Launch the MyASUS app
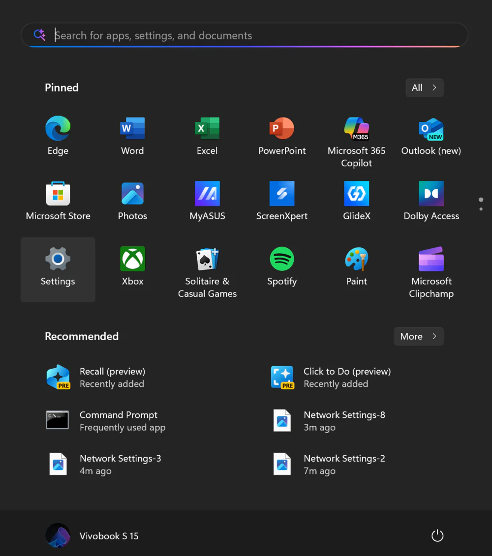The width and height of the screenshot is (492, 556). [207, 201]
